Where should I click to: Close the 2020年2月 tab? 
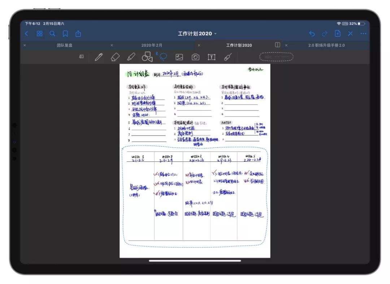[112, 45]
